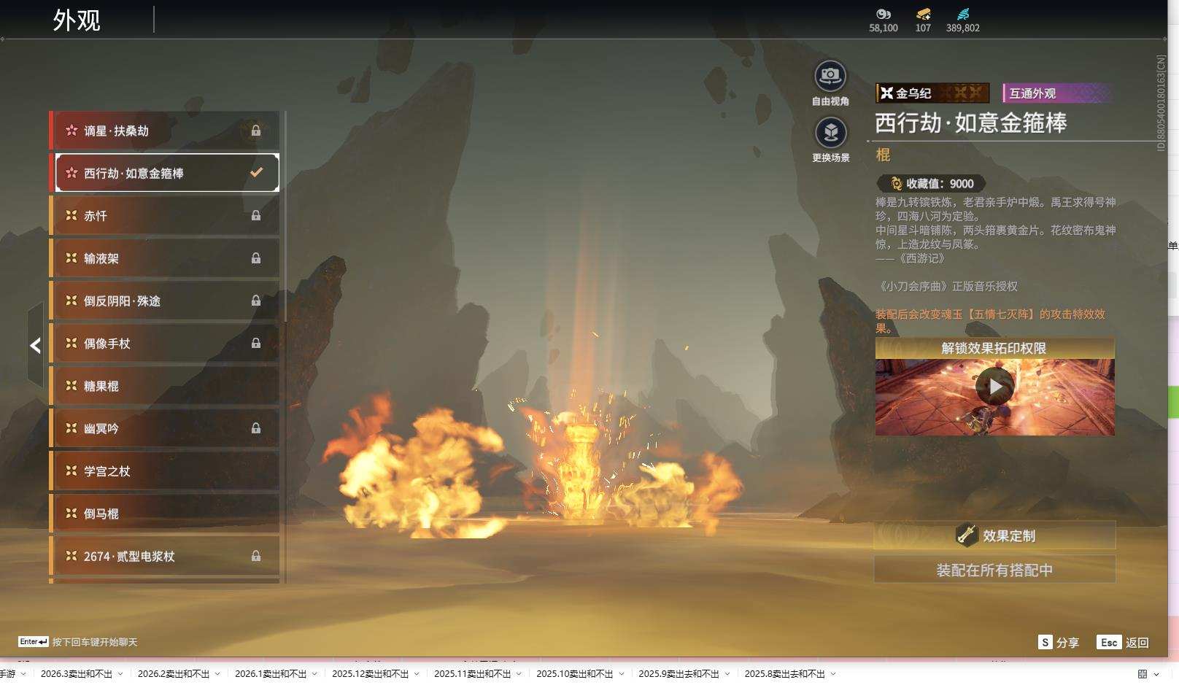This screenshot has width=1179, height=685.
Task: Click the silver coin icon above 58,100
Action: (884, 14)
